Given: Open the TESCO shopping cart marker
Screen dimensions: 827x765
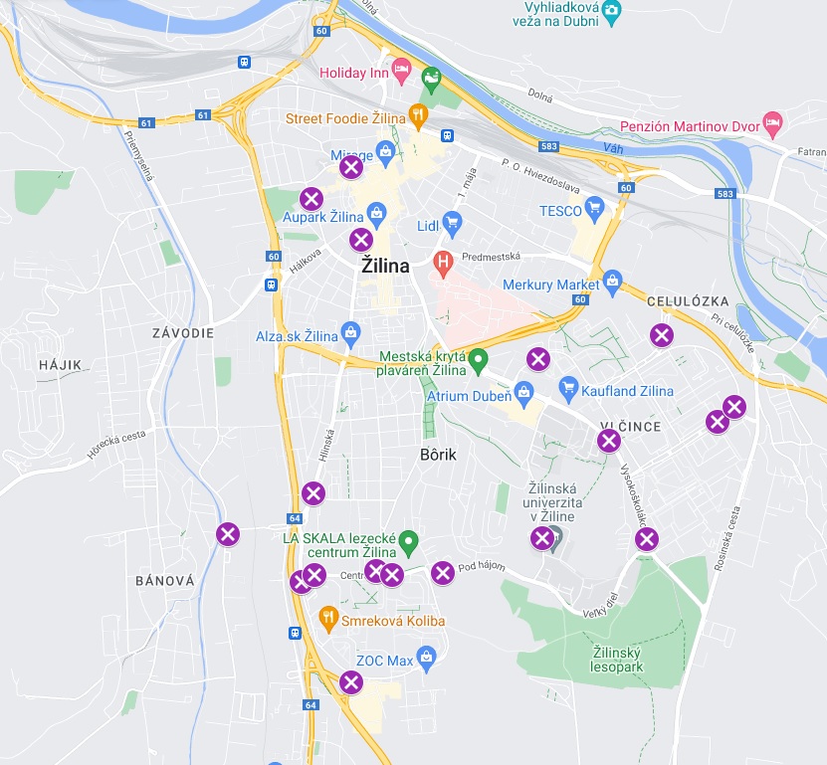Looking at the screenshot, I should pyautogui.click(x=594, y=209).
